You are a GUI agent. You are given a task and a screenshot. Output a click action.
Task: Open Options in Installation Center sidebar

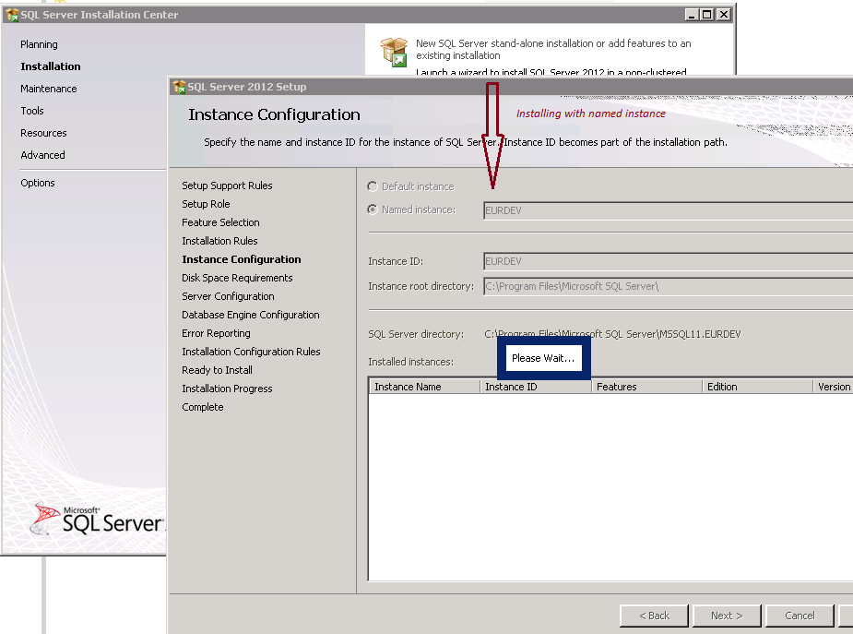38,183
